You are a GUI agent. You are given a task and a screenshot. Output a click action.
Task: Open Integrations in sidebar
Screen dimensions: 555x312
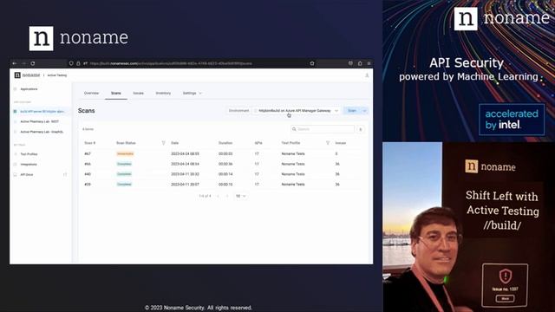[29, 165]
